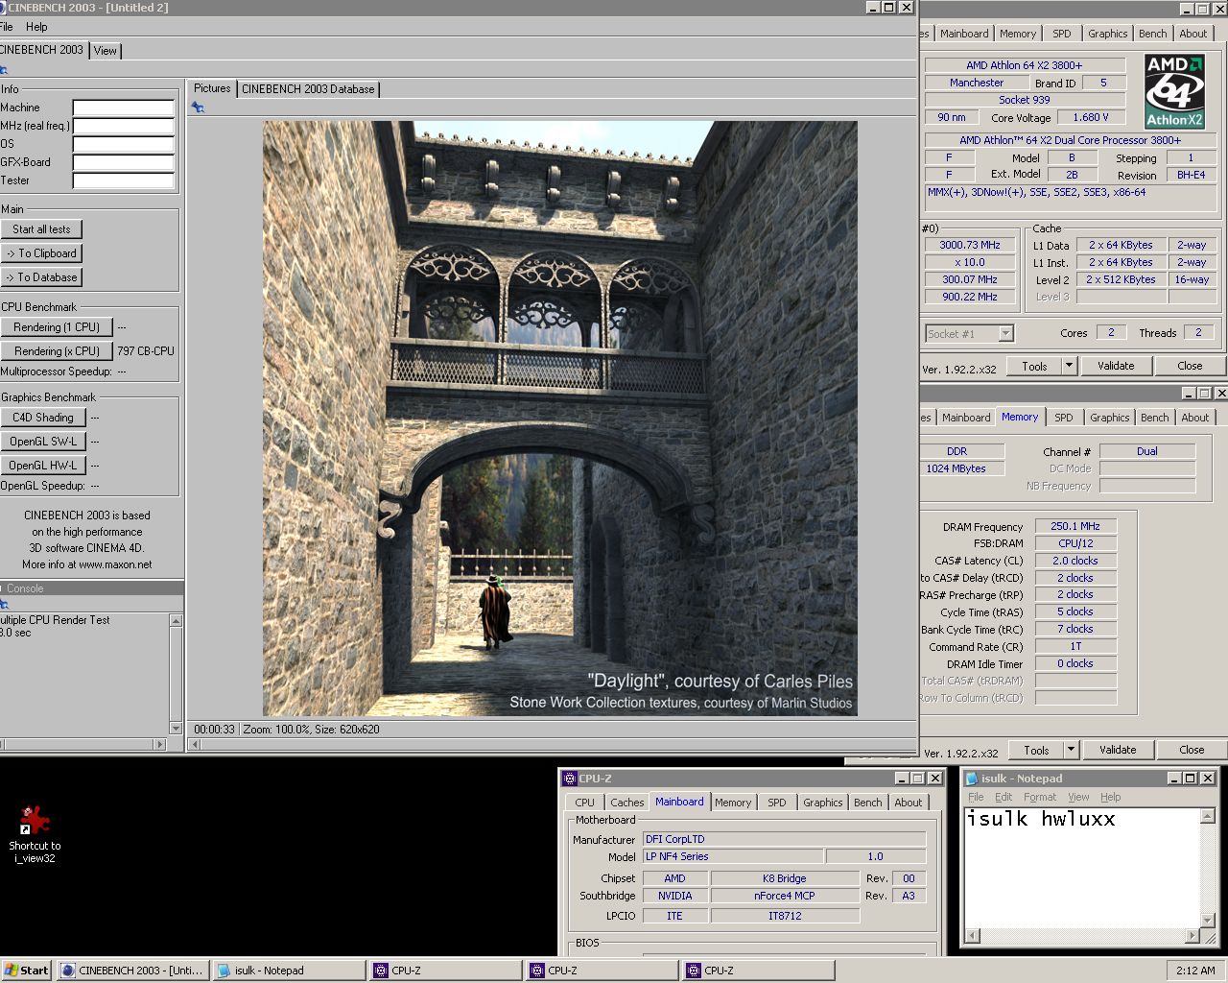The image size is (1228, 983).
Task: Click into the OS input field
Action: (x=124, y=144)
